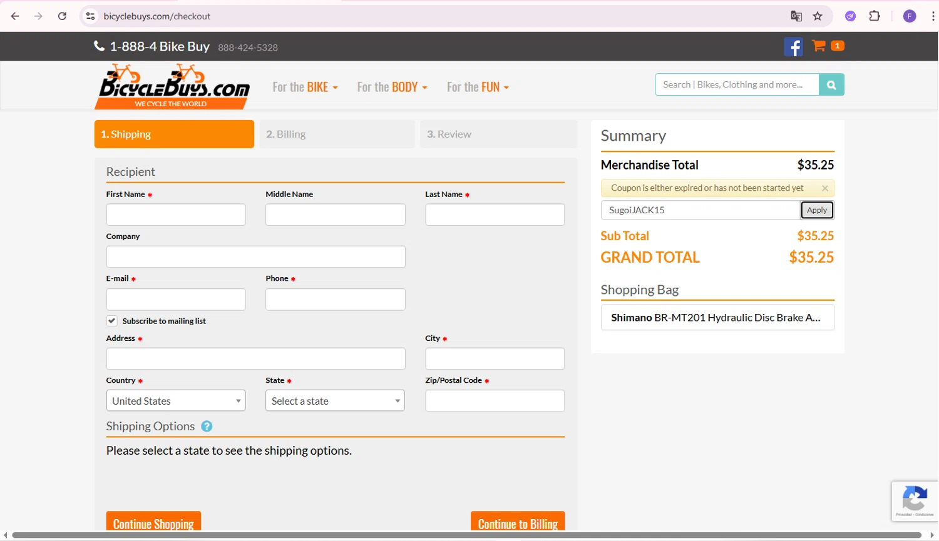The image size is (939, 541).
Task: Click the BicycleBuys.com logo
Action: coord(173,86)
